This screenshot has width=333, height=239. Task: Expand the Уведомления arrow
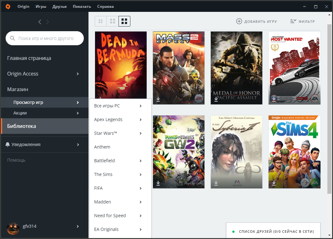coord(78,144)
